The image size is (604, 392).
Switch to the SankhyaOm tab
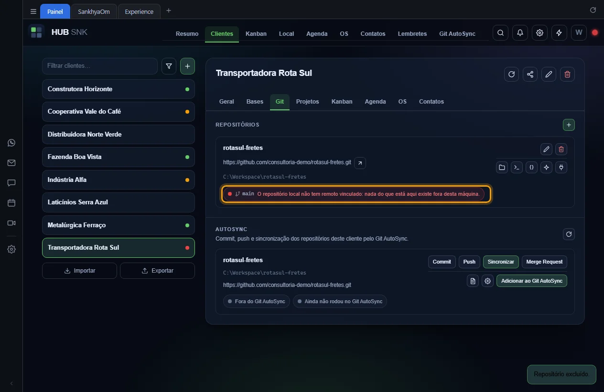94,11
